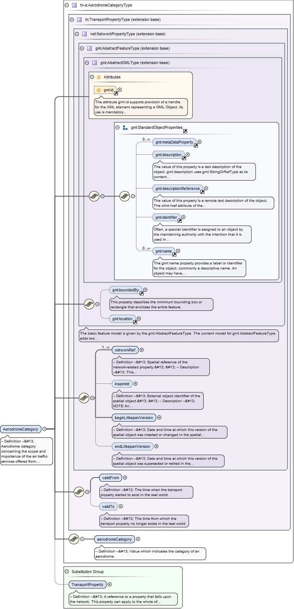Expand the gml:id attribute plus button
Screen dimensions: 294x609
[120, 90]
